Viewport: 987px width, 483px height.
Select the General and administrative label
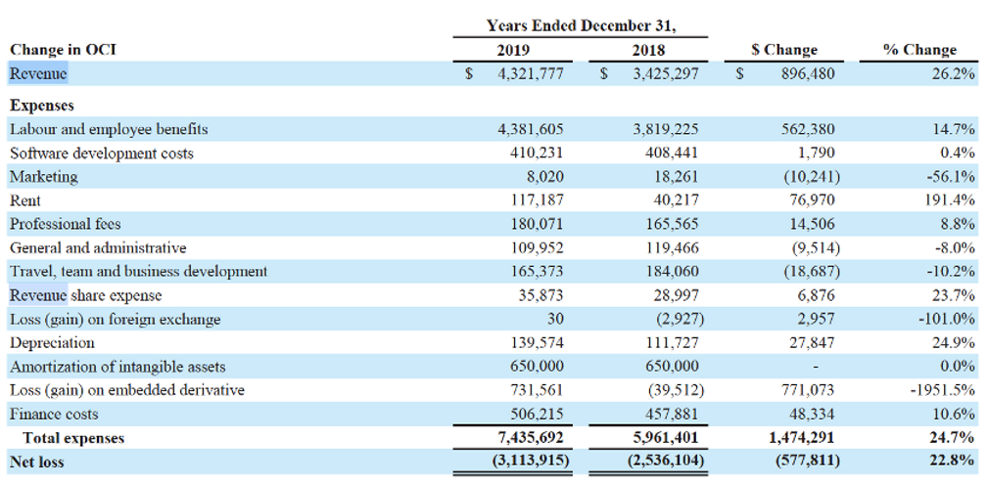click(98, 247)
